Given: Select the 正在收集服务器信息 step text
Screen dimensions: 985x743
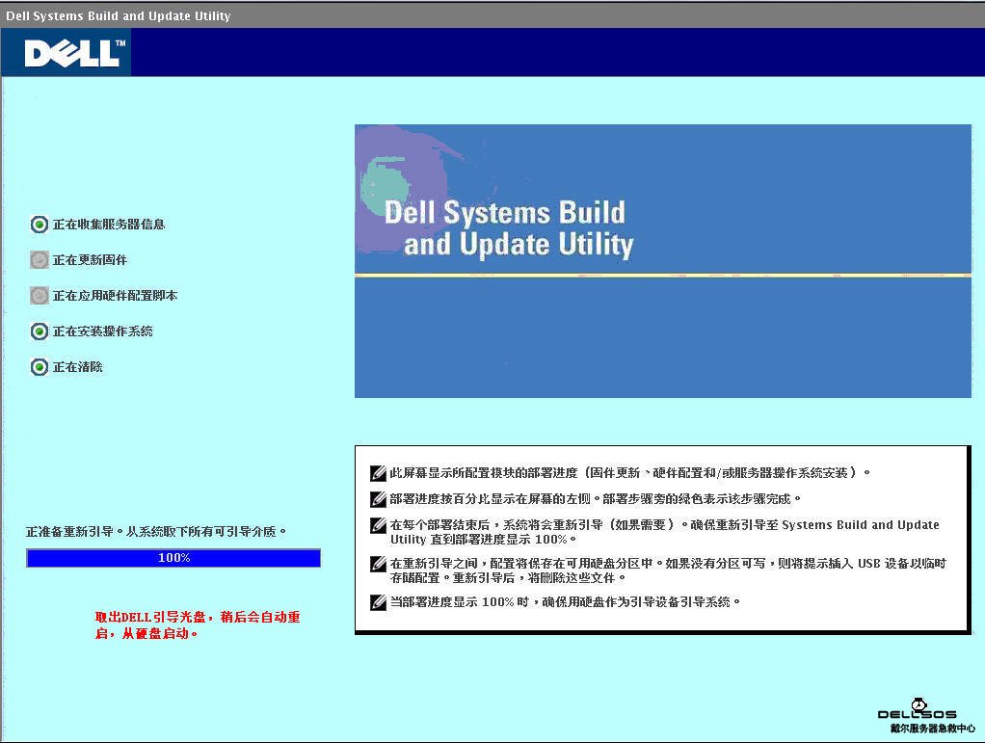Looking at the screenshot, I should pos(109,225).
